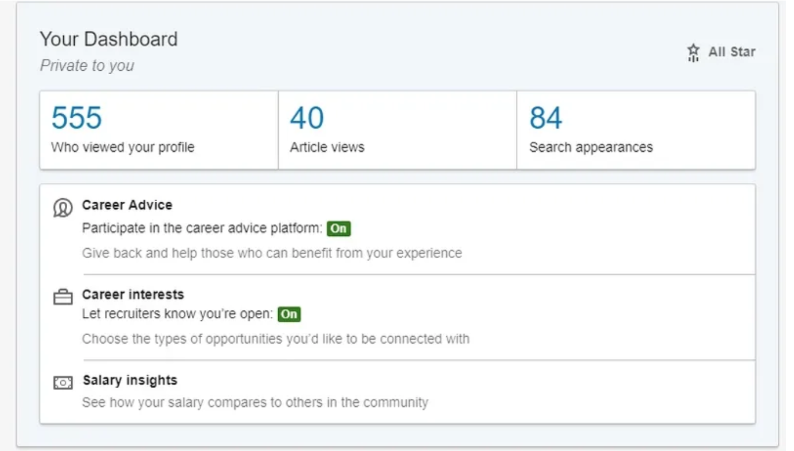The image size is (794, 451).
Task: Toggle the Career Advice On badge
Action: 338,228
